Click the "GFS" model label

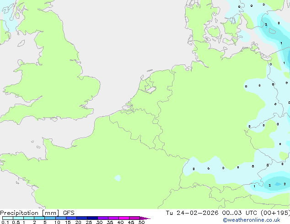69,213
